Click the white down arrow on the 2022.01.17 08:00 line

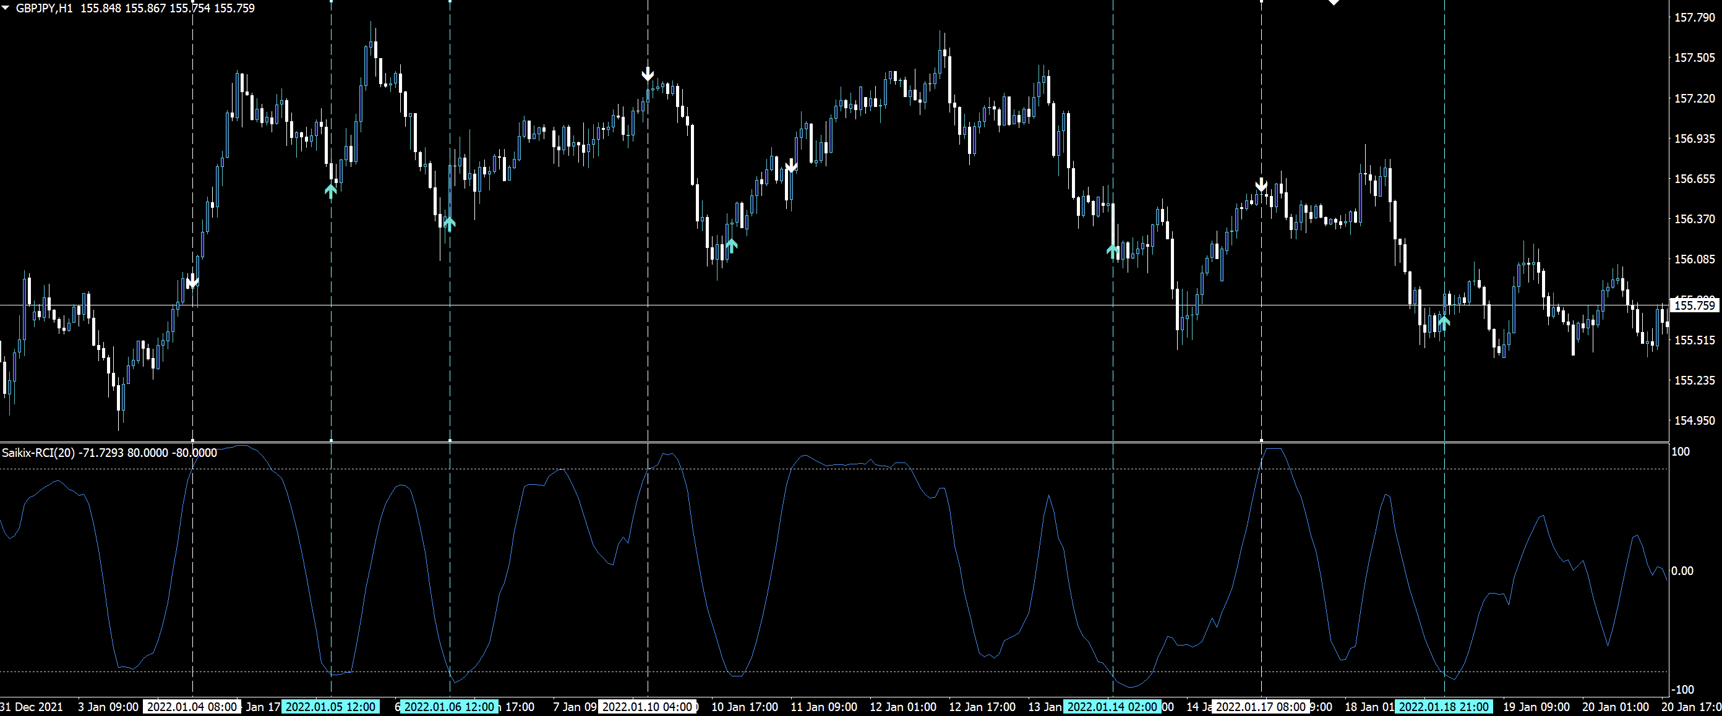(1261, 184)
